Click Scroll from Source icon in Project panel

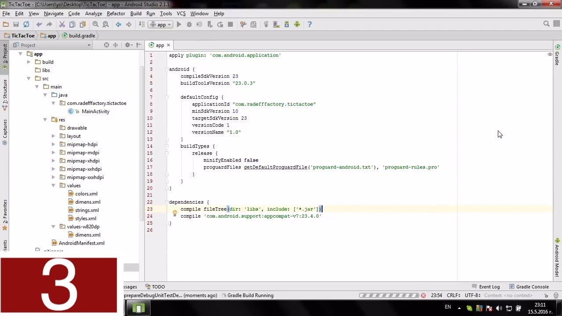[106, 45]
